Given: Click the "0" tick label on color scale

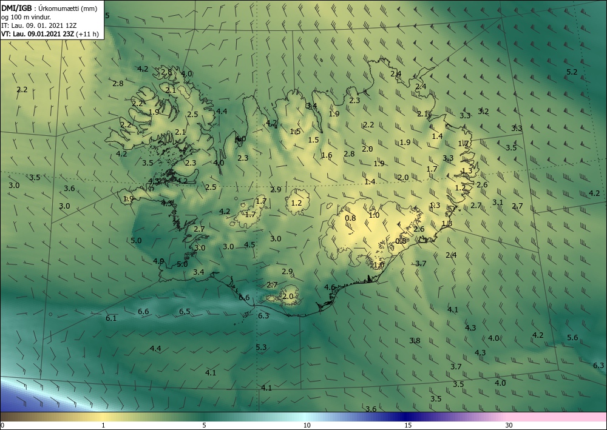Looking at the screenshot, I should click(2, 425).
